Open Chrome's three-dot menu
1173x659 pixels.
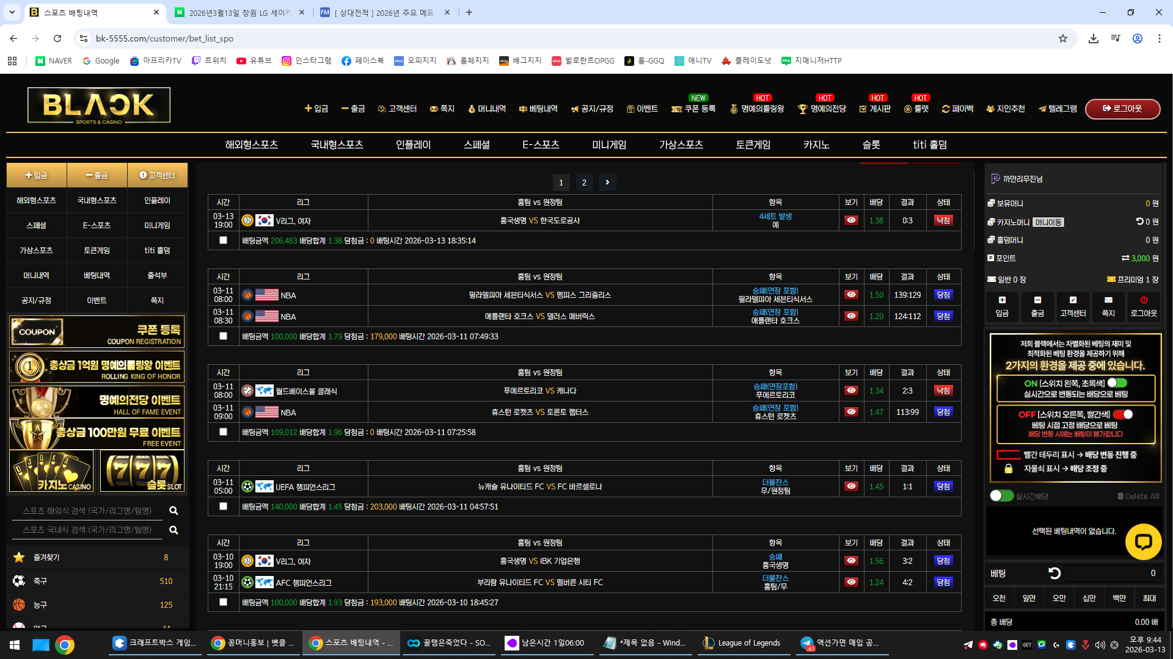point(1159,38)
